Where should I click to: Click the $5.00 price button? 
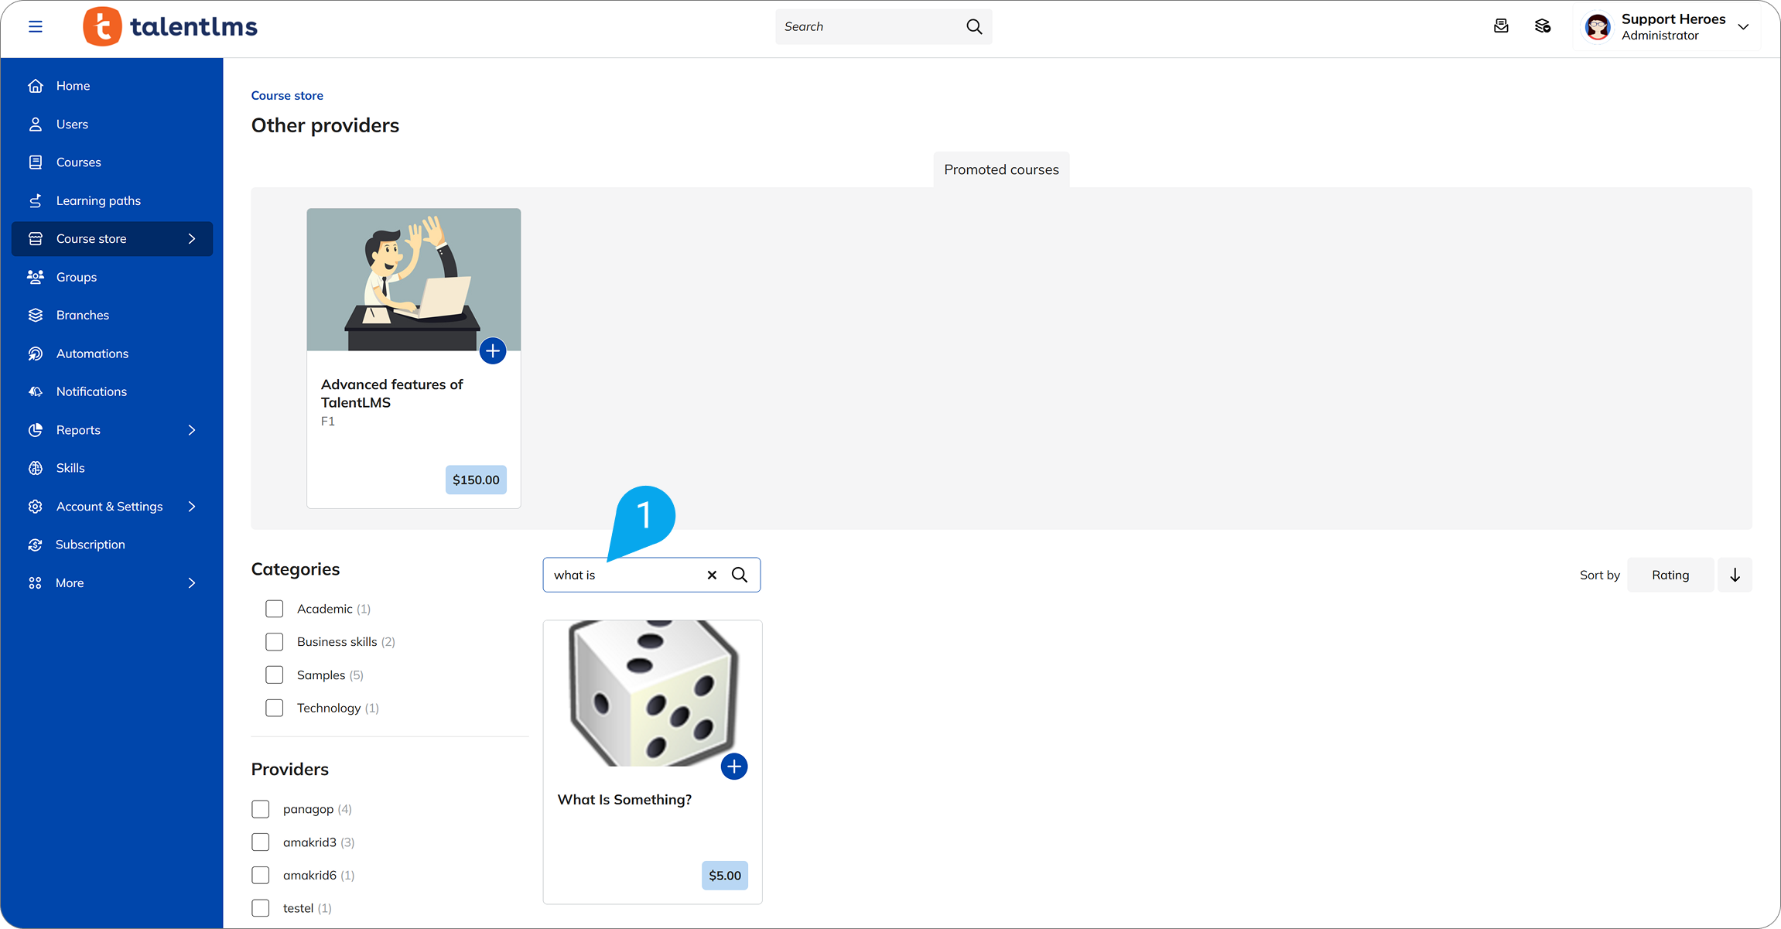pos(725,876)
